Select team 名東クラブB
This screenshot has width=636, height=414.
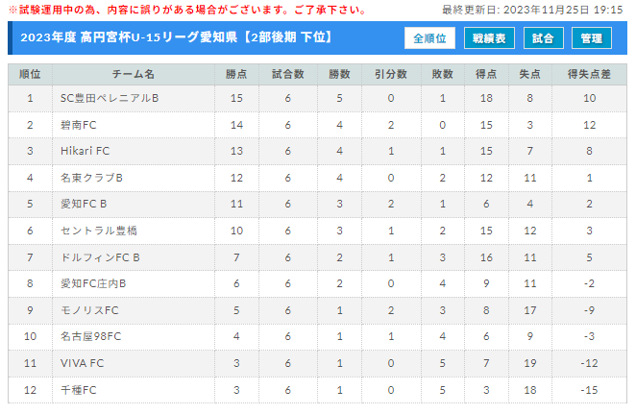(x=91, y=178)
